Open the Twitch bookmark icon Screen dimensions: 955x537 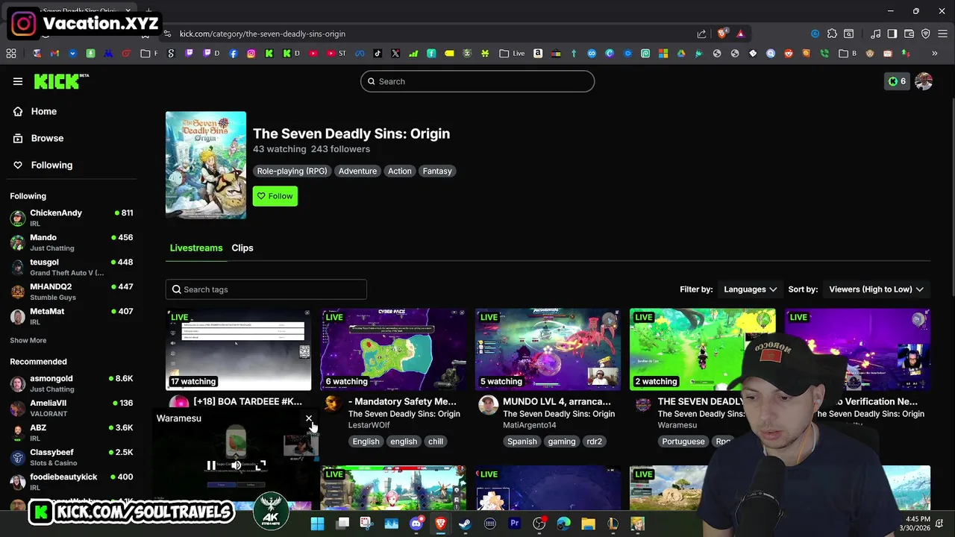190,54
